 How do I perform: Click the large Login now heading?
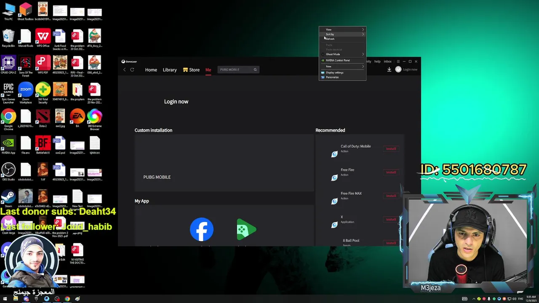176,101
